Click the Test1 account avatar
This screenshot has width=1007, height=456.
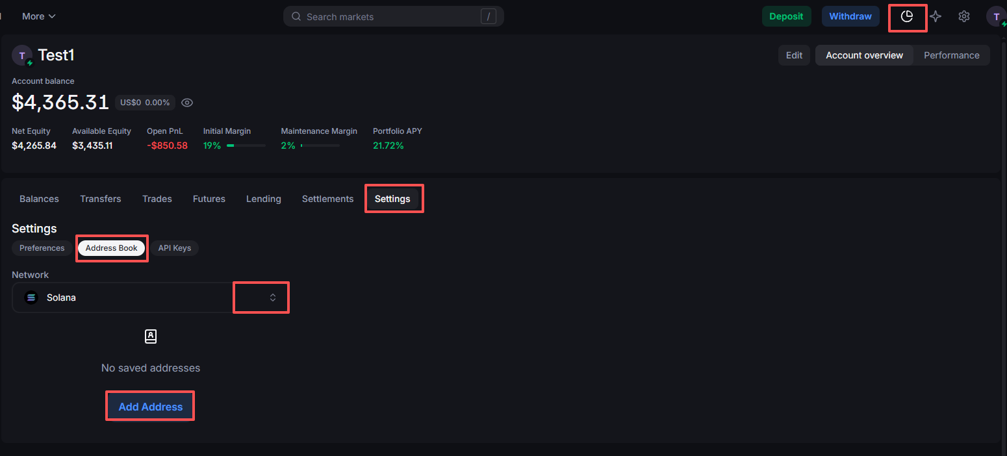point(22,56)
